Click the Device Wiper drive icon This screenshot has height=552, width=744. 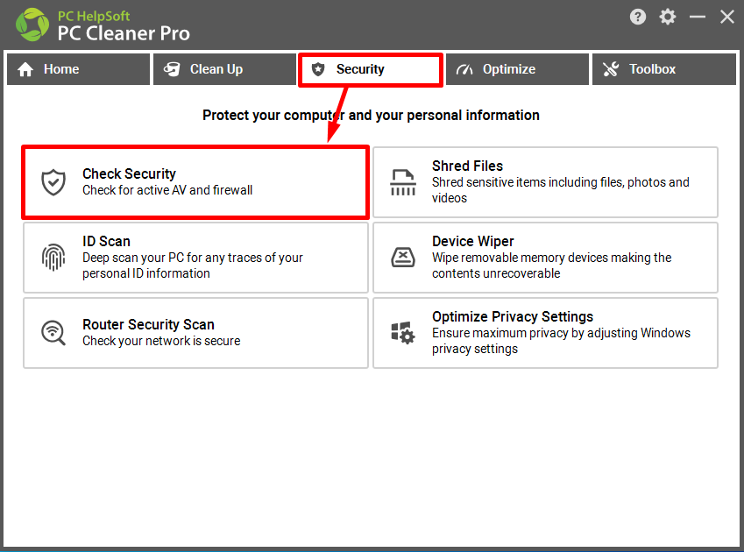[x=403, y=258]
